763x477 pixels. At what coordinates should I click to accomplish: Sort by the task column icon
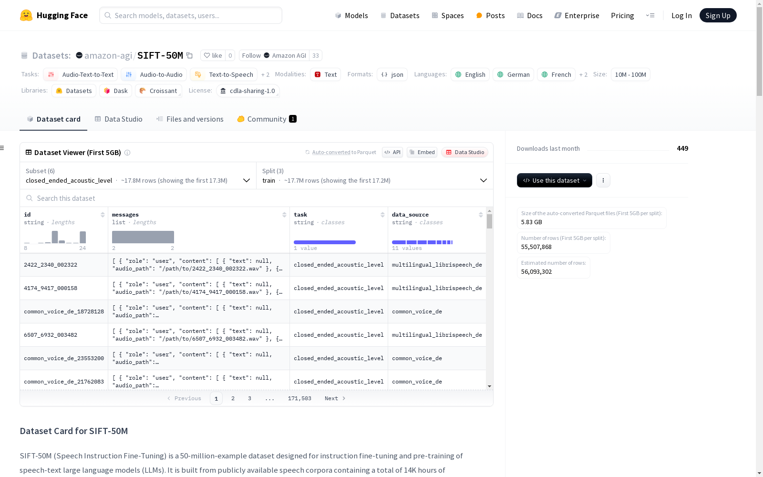click(382, 215)
